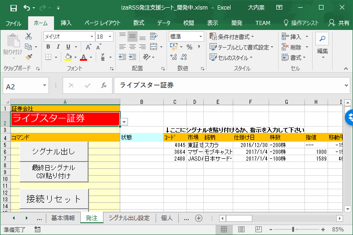Insert a function with the fx icon
This screenshot has width=353, height=235.
tap(104, 85)
